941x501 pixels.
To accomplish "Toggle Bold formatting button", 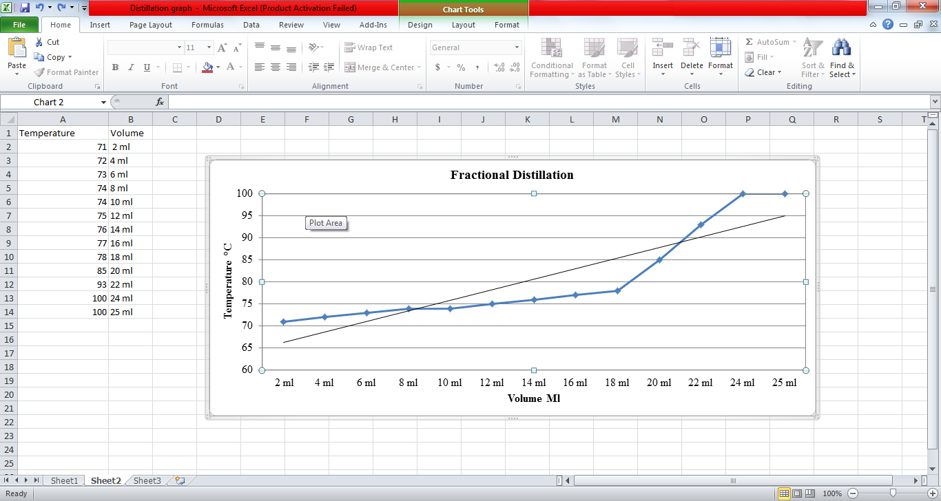I will point(115,67).
